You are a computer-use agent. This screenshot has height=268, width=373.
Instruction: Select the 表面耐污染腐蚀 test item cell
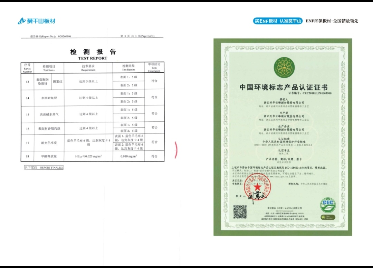click(42, 81)
